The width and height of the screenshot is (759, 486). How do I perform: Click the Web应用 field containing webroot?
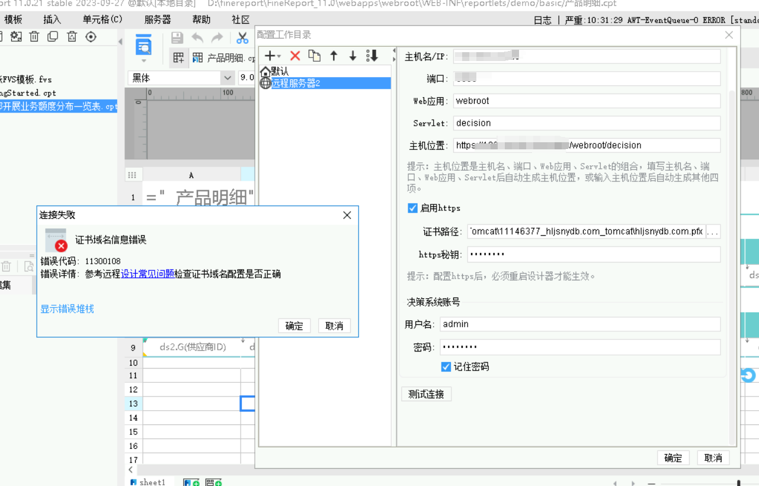(587, 101)
